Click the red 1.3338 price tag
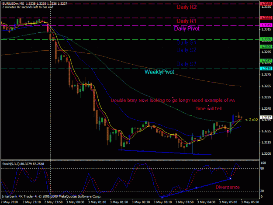This screenshot has width=273, height=205. [x=266, y=3]
